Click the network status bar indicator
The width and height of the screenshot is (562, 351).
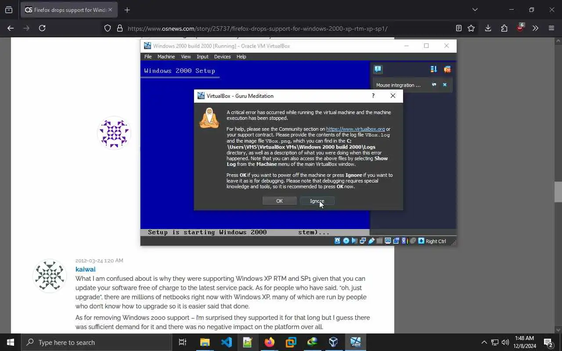pos(363,241)
